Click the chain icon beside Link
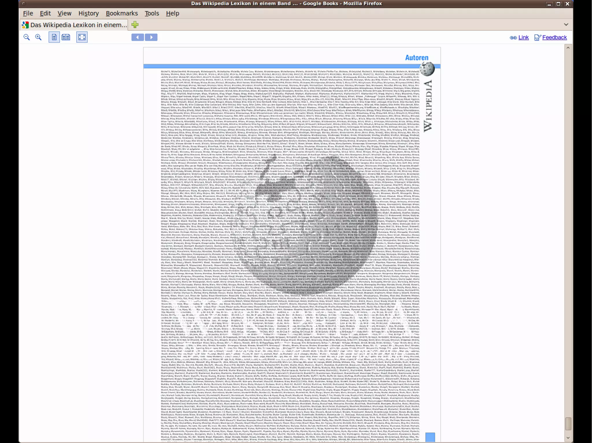 click(513, 38)
